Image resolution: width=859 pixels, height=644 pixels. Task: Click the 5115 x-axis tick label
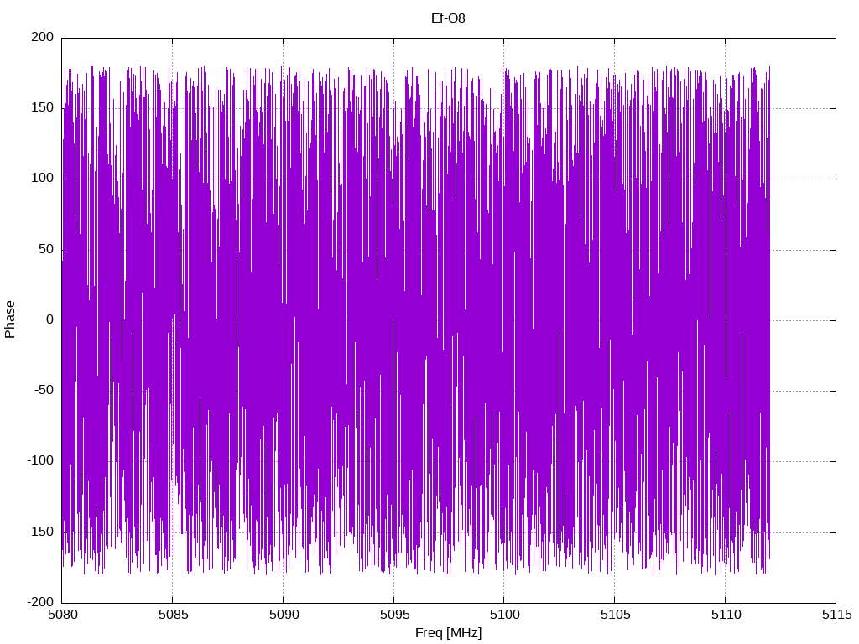coord(836,615)
